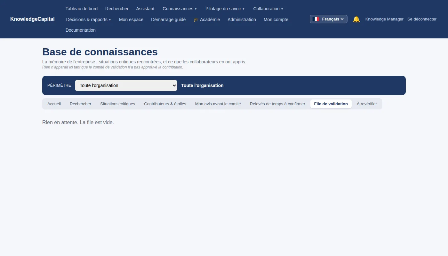Screen dimensions: 448x256
Task: Go to Administration
Action: 242,20
